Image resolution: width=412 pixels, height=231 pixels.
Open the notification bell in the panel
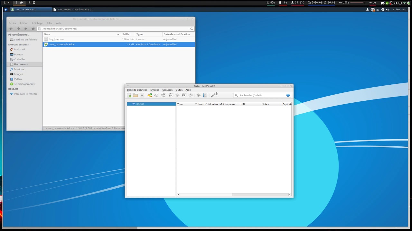(x=368, y=10)
